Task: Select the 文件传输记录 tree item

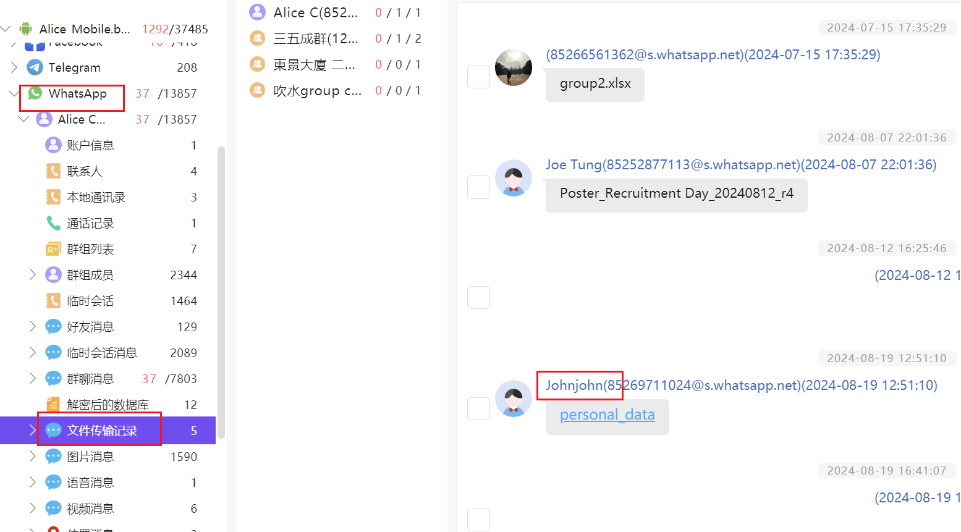Action: coord(102,431)
